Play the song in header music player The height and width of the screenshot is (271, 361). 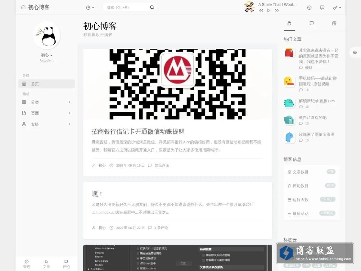click(269, 10)
